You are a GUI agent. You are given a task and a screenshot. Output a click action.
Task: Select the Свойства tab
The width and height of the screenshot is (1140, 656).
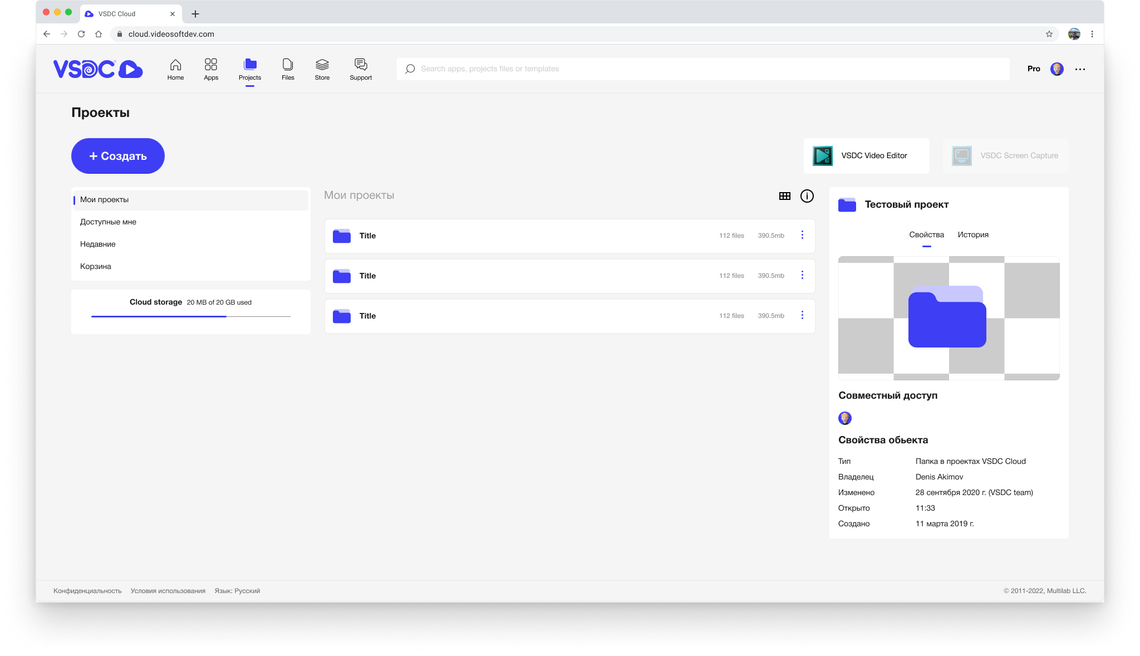926,234
